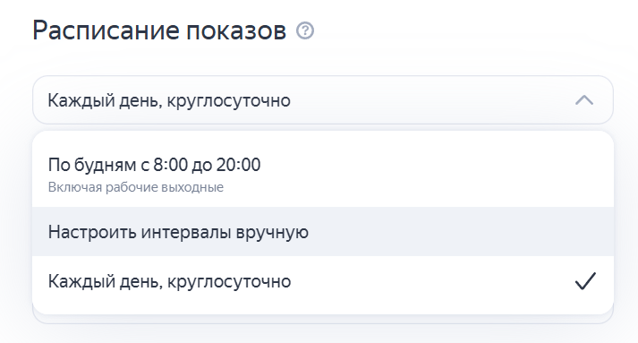This screenshot has width=638, height=343.
Task: Open the help icon beside Расписание показов
Action: [305, 31]
